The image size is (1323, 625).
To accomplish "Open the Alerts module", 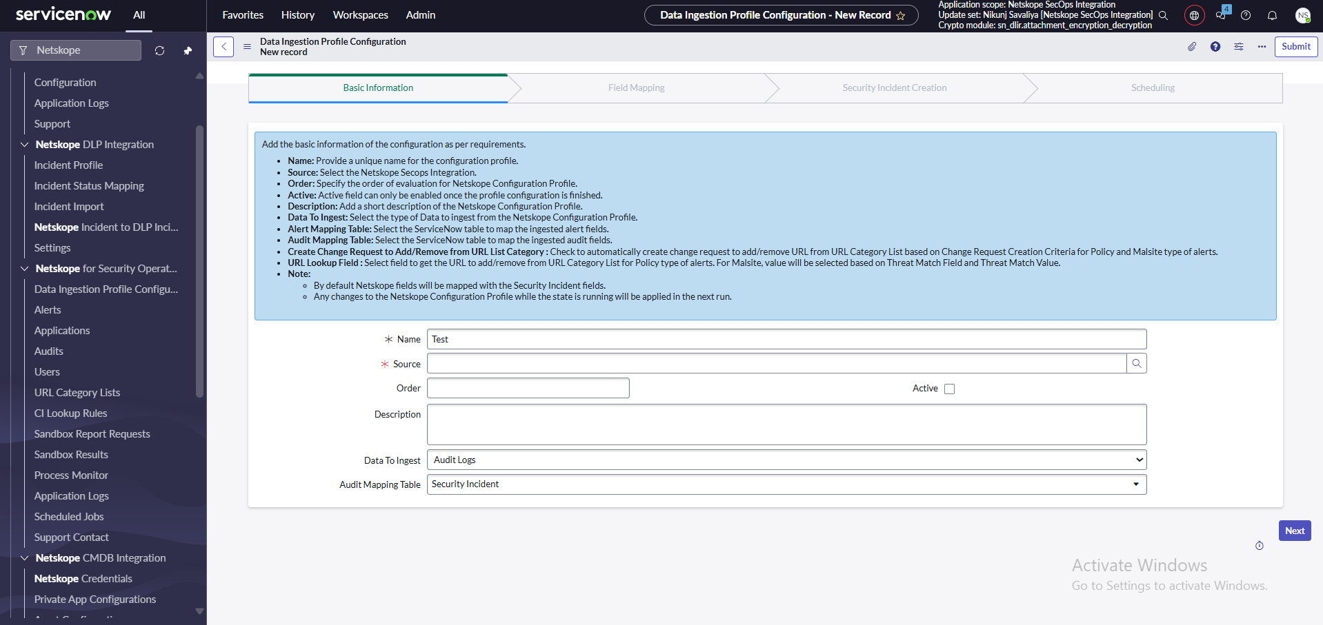I will 48,310.
